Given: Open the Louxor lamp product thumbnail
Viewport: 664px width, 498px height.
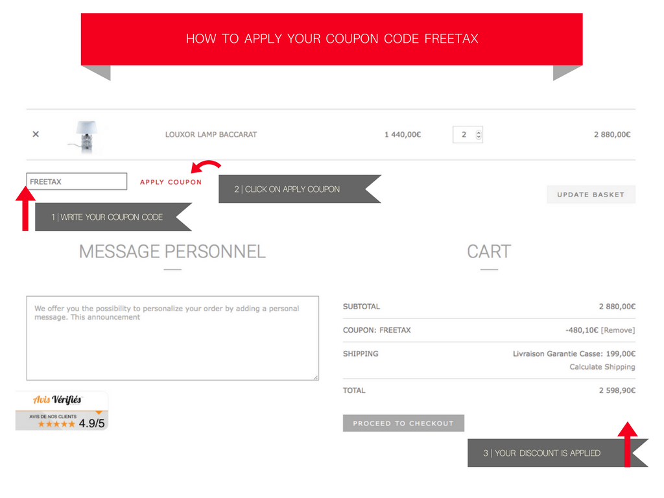Looking at the screenshot, I should (86, 137).
